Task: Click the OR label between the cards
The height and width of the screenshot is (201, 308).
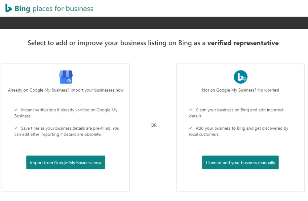Action: click(154, 125)
